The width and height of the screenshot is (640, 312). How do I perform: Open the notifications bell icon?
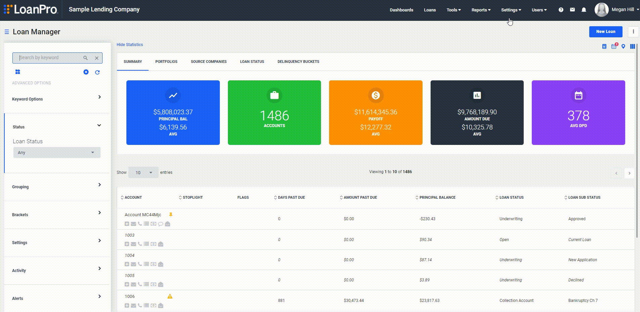pos(584,10)
